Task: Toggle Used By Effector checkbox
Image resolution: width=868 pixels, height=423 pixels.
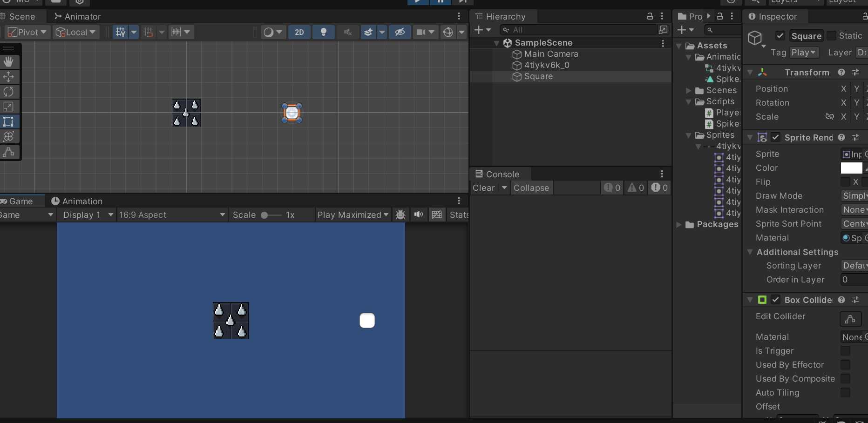Action: pyautogui.click(x=846, y=365)
